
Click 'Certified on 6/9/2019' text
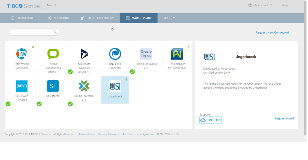click(x=217, y=72)
